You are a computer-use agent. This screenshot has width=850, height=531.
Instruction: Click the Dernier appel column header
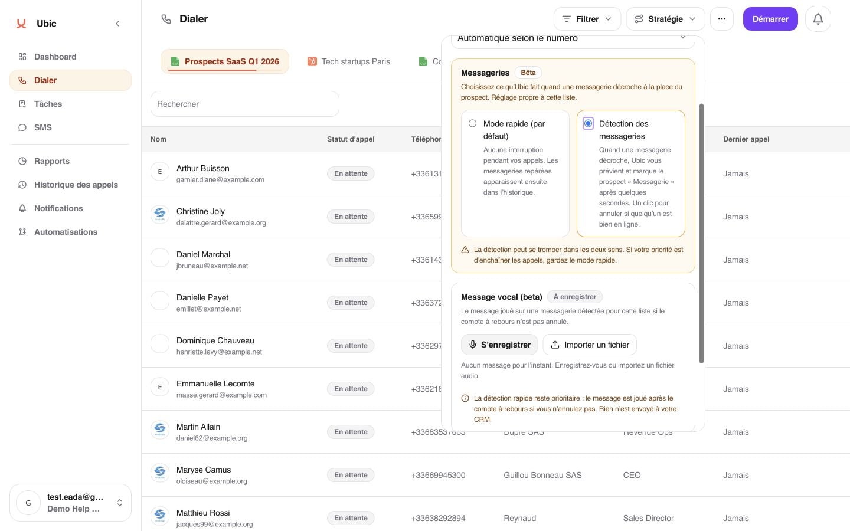(746, 139)
